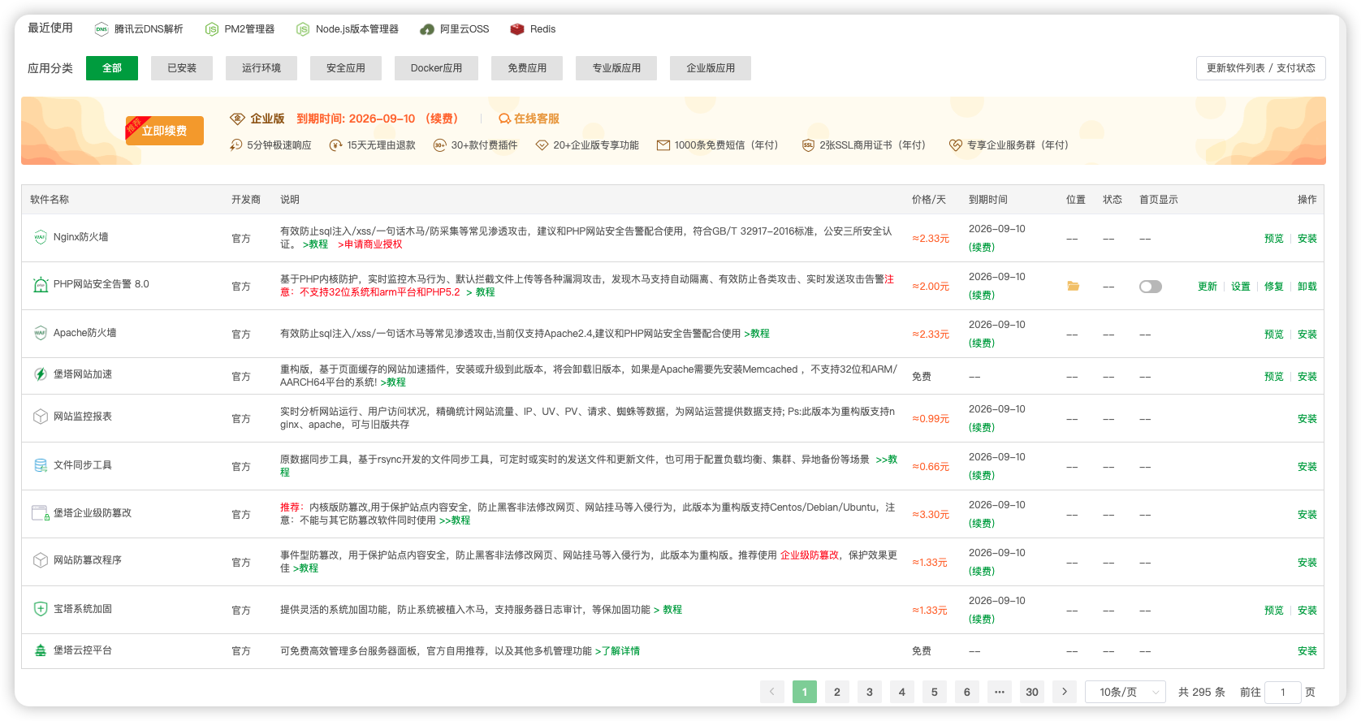Toggle homepage display for PHP网站安全告警
1361x721 pixels.
1151,287
